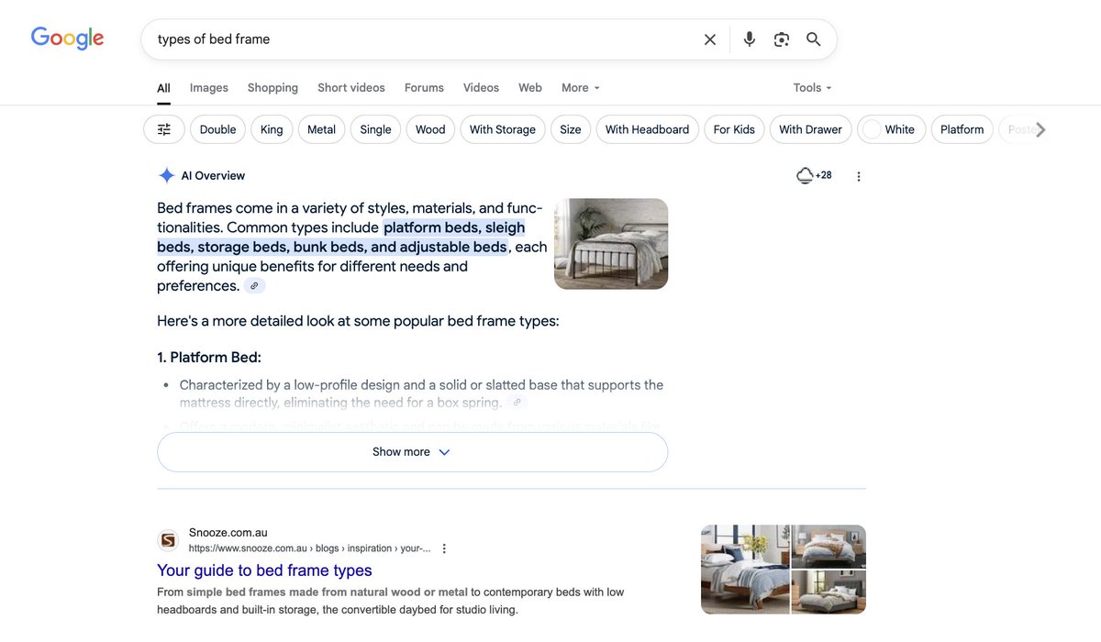Clear the search box with X icon

coord(710,39)
